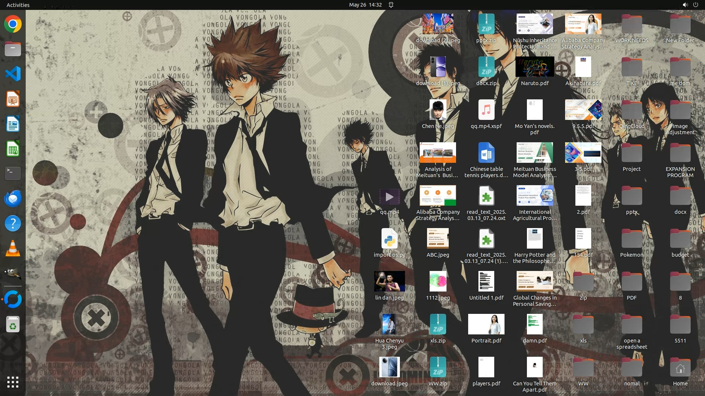
Task: Show Applications grid button
Action: (x=13, y=382)
